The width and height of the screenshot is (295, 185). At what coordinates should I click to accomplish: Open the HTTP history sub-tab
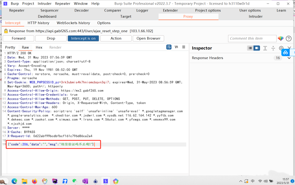[39, 23]
